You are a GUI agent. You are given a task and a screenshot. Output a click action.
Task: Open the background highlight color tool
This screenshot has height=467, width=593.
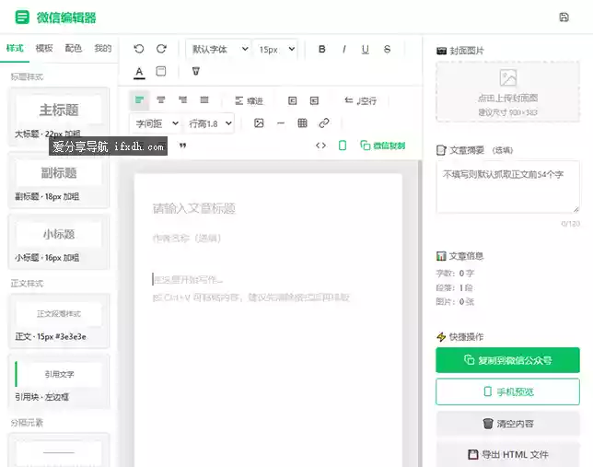161,71
